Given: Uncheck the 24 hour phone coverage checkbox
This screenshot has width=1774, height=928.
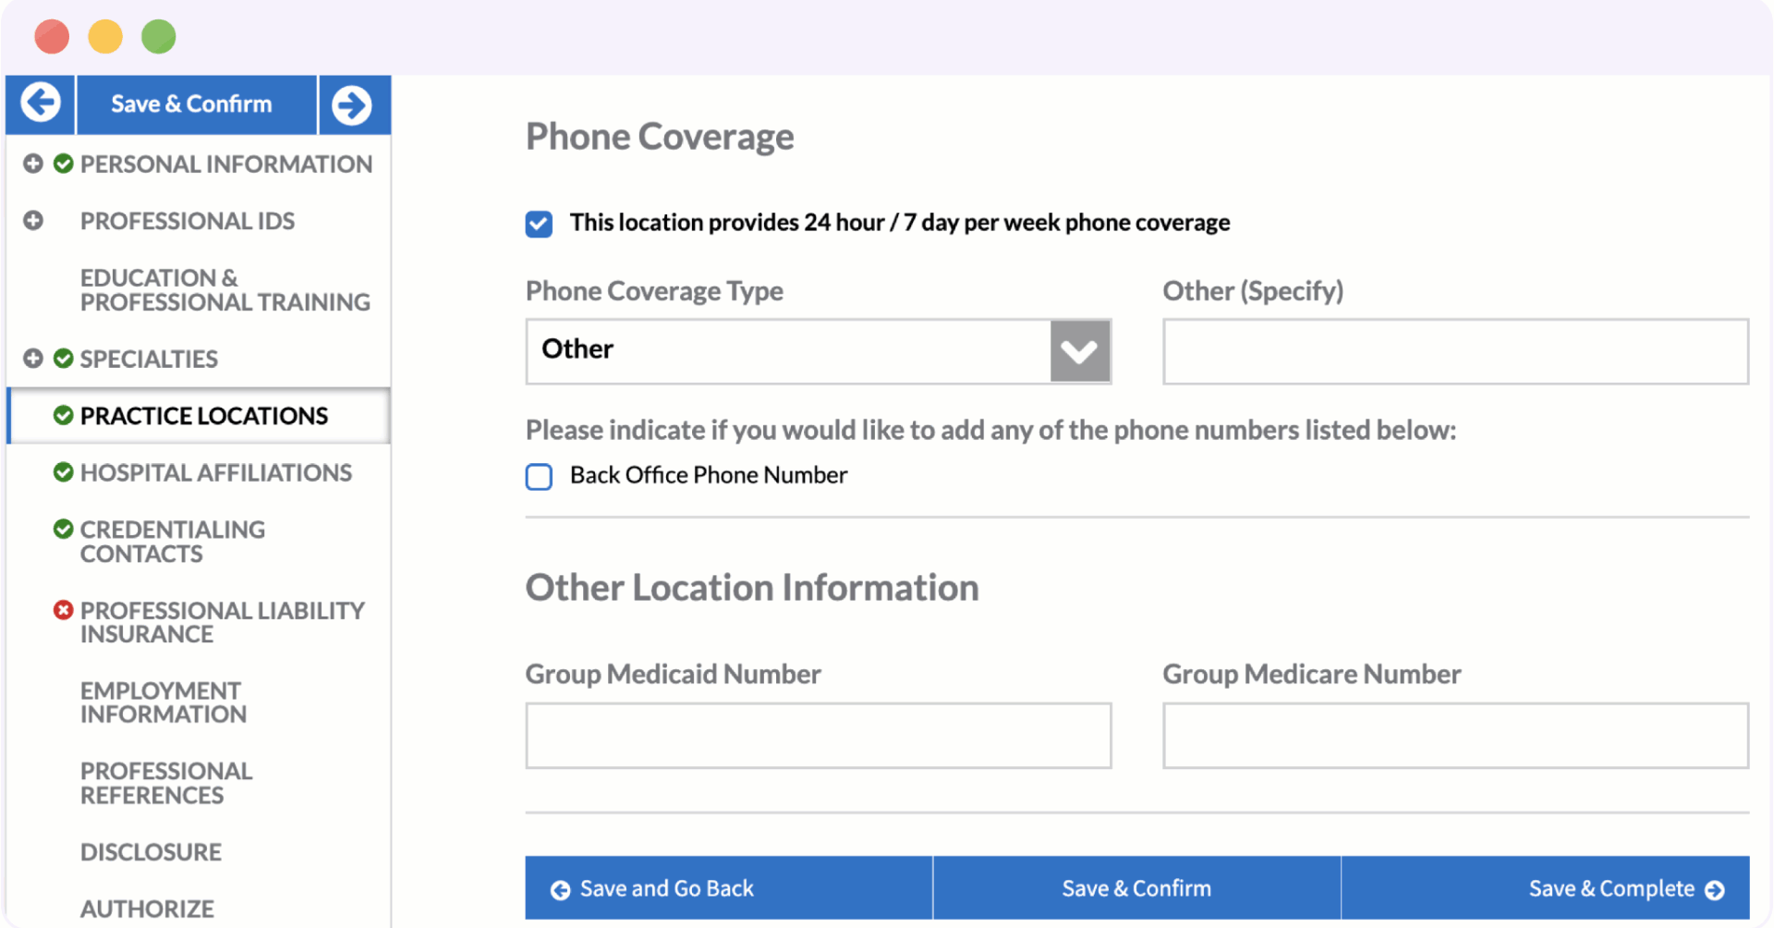Looking at the screenshot, I should click(x=540, y=224).
